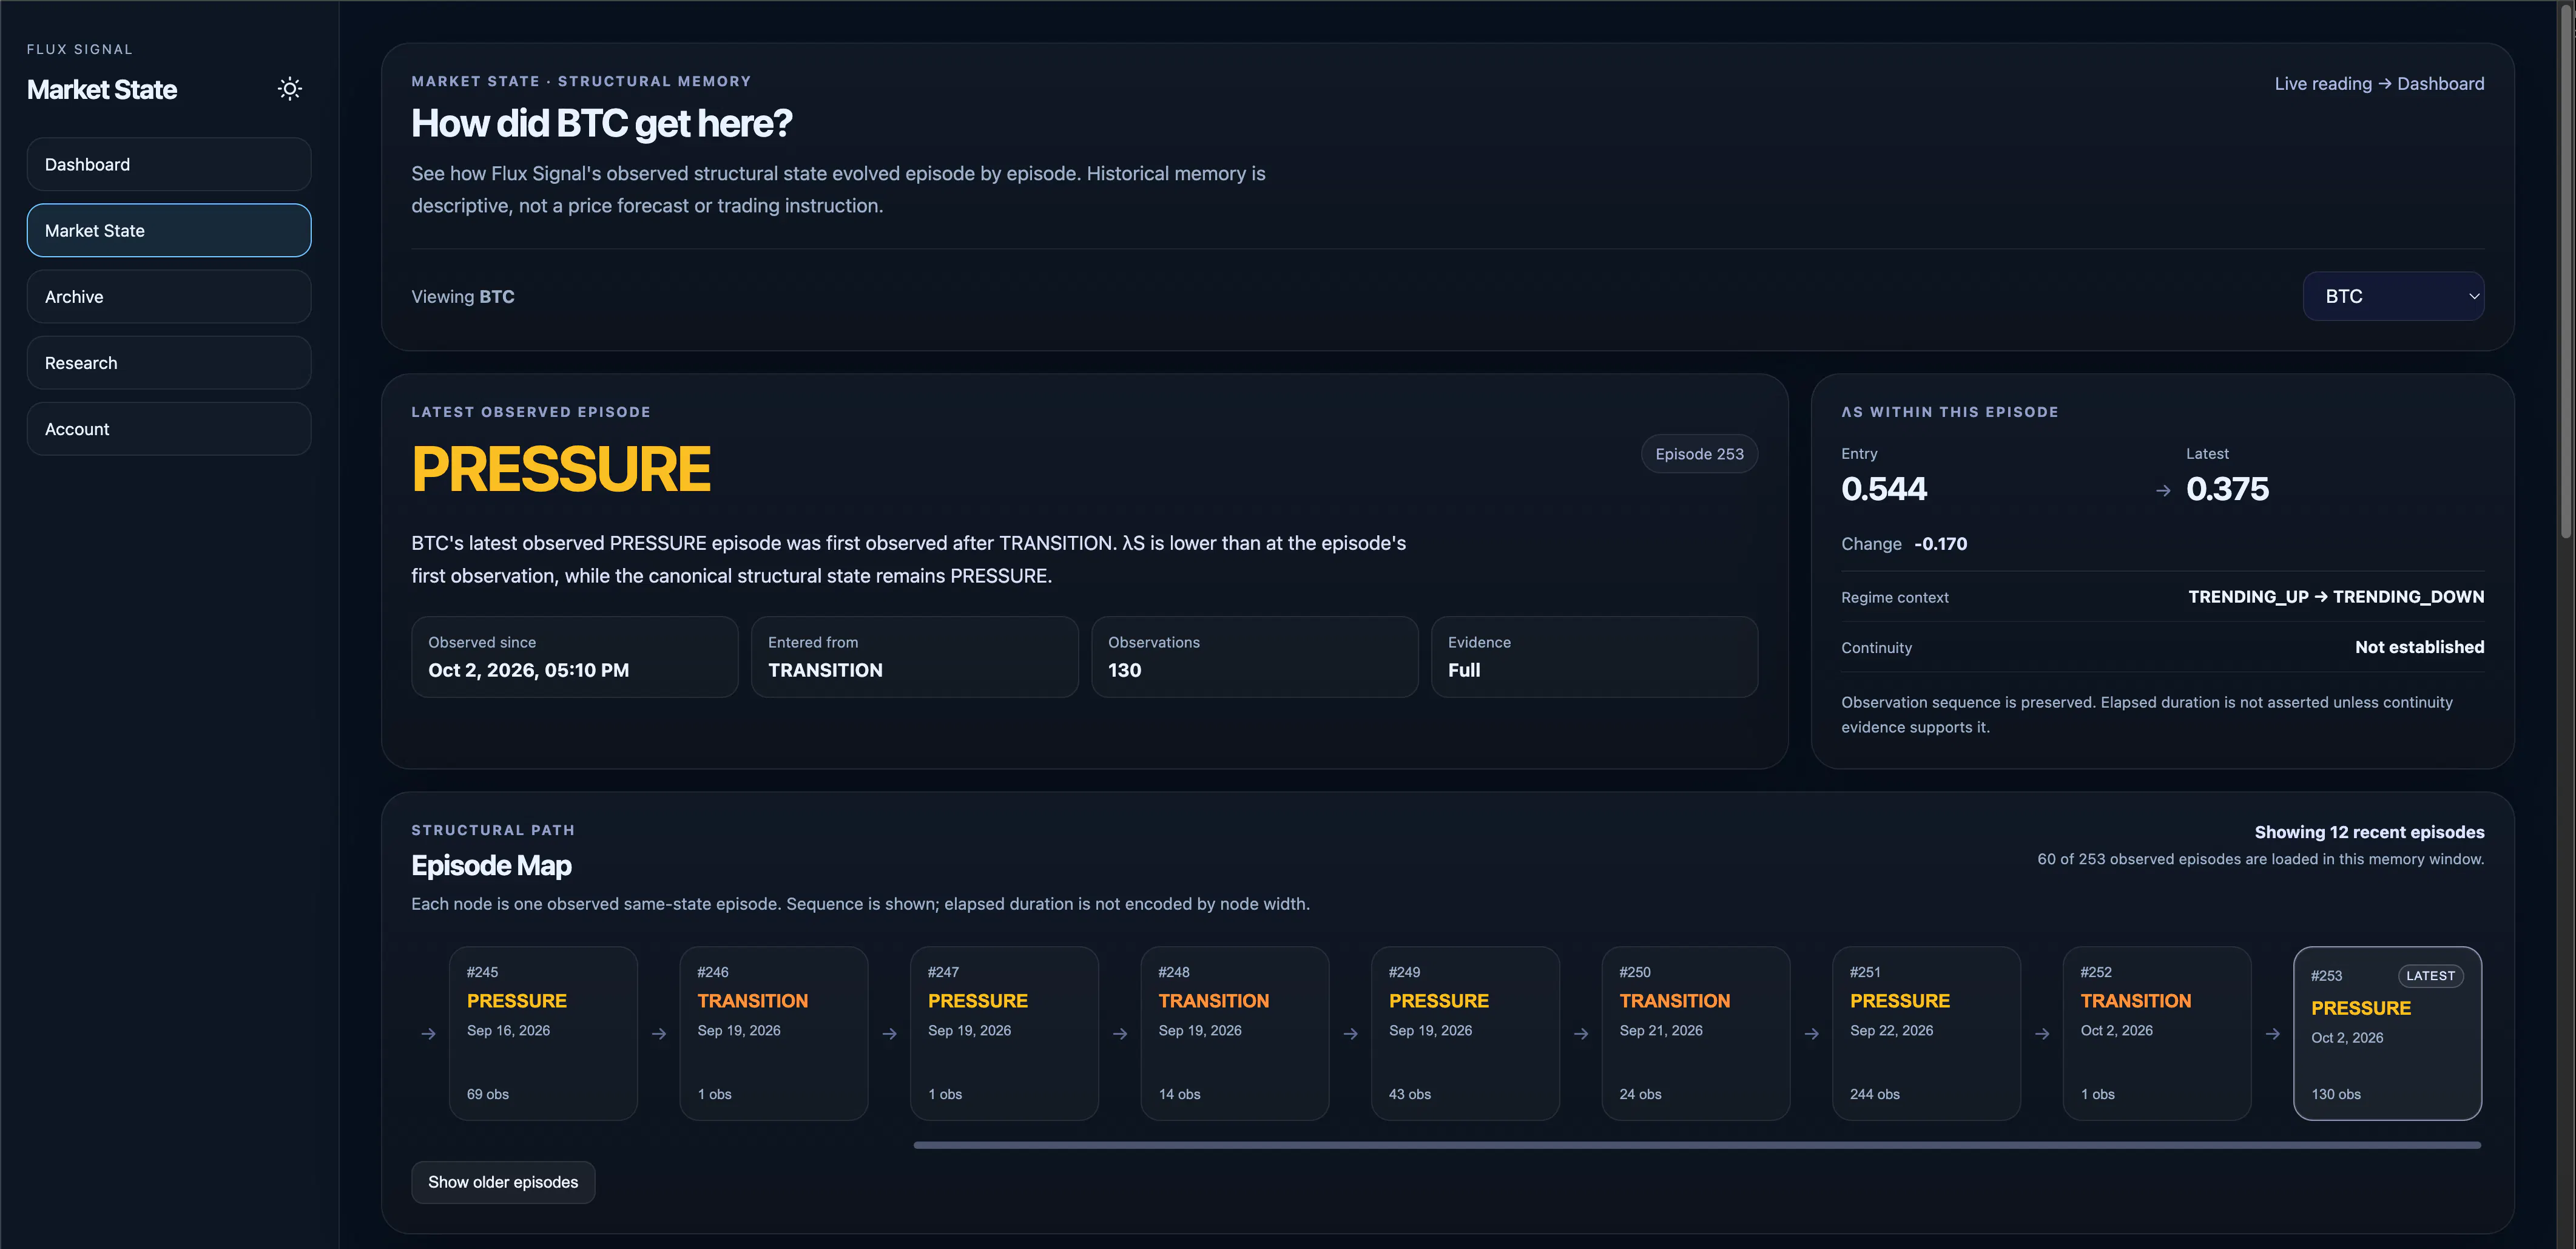The width and height of the screenshot is (2576, 1249).
Task: Open the Account sidebar page
Action: coord(169,428)
